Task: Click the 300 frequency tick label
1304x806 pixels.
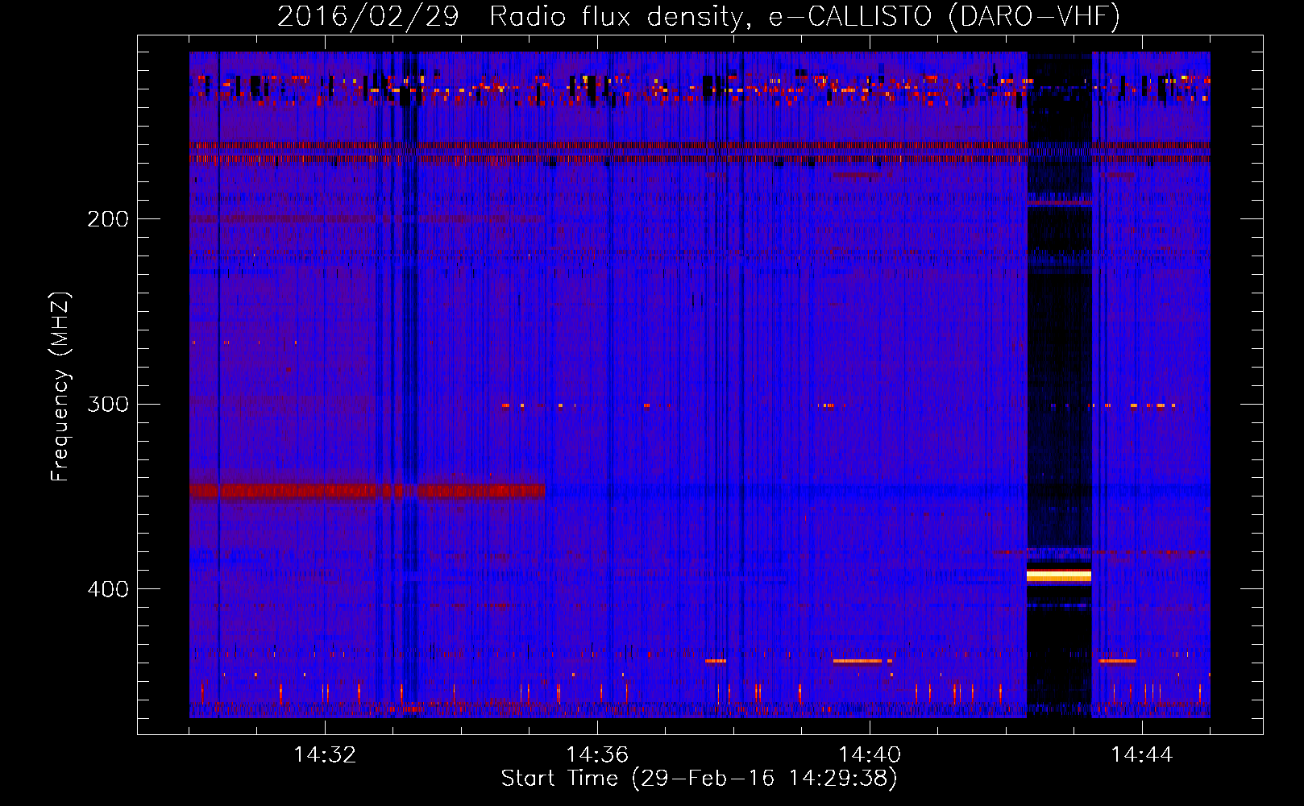Action: [x=108, y=404]
